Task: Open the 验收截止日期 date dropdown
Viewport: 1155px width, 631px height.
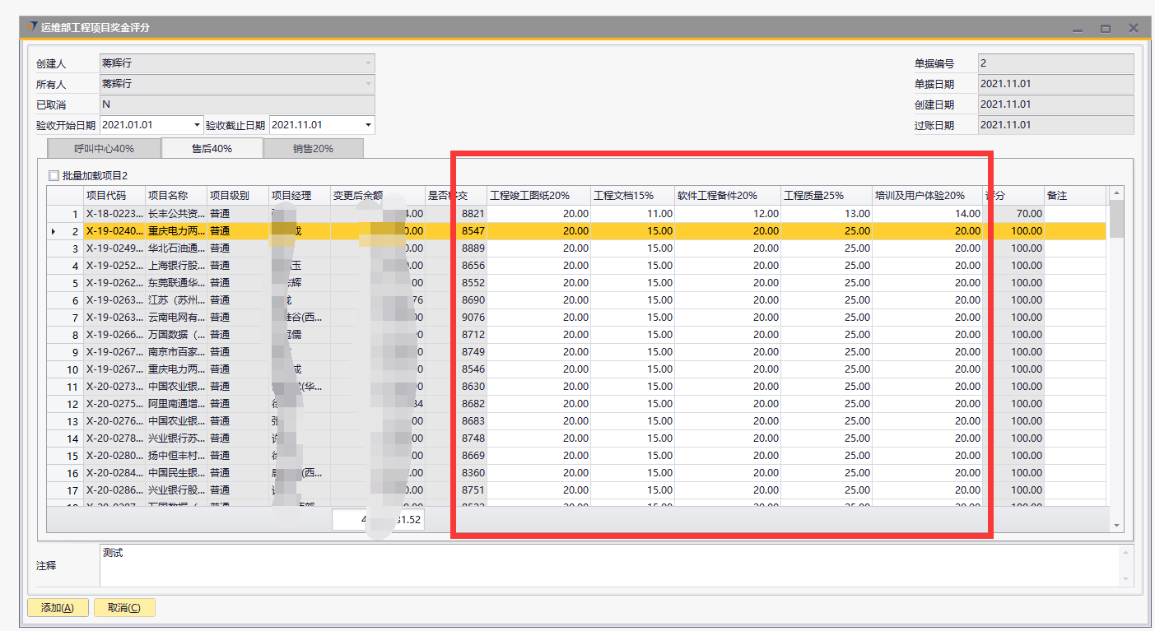Action: pyautogui.click(x=368, y=125)
